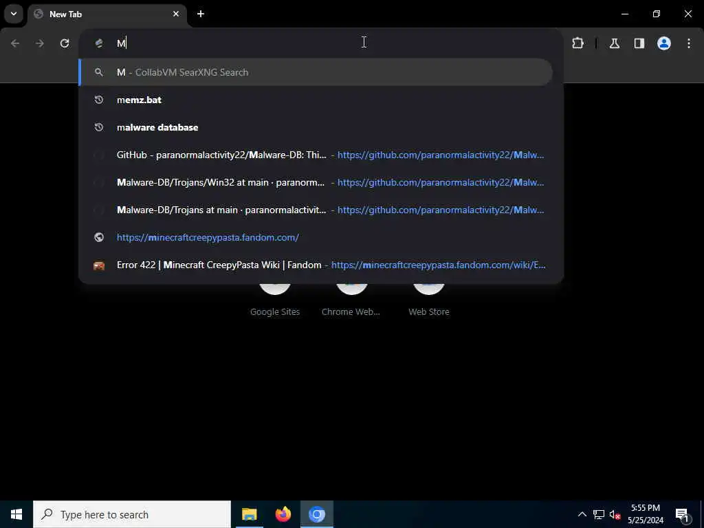The width and height of the screenshot is (704, 528).
Task: Click the search magnifier icon in suggestion
Action: coord(99,72)
